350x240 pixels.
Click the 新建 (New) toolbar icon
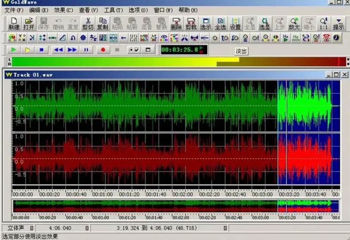click(x=14, y=24)
